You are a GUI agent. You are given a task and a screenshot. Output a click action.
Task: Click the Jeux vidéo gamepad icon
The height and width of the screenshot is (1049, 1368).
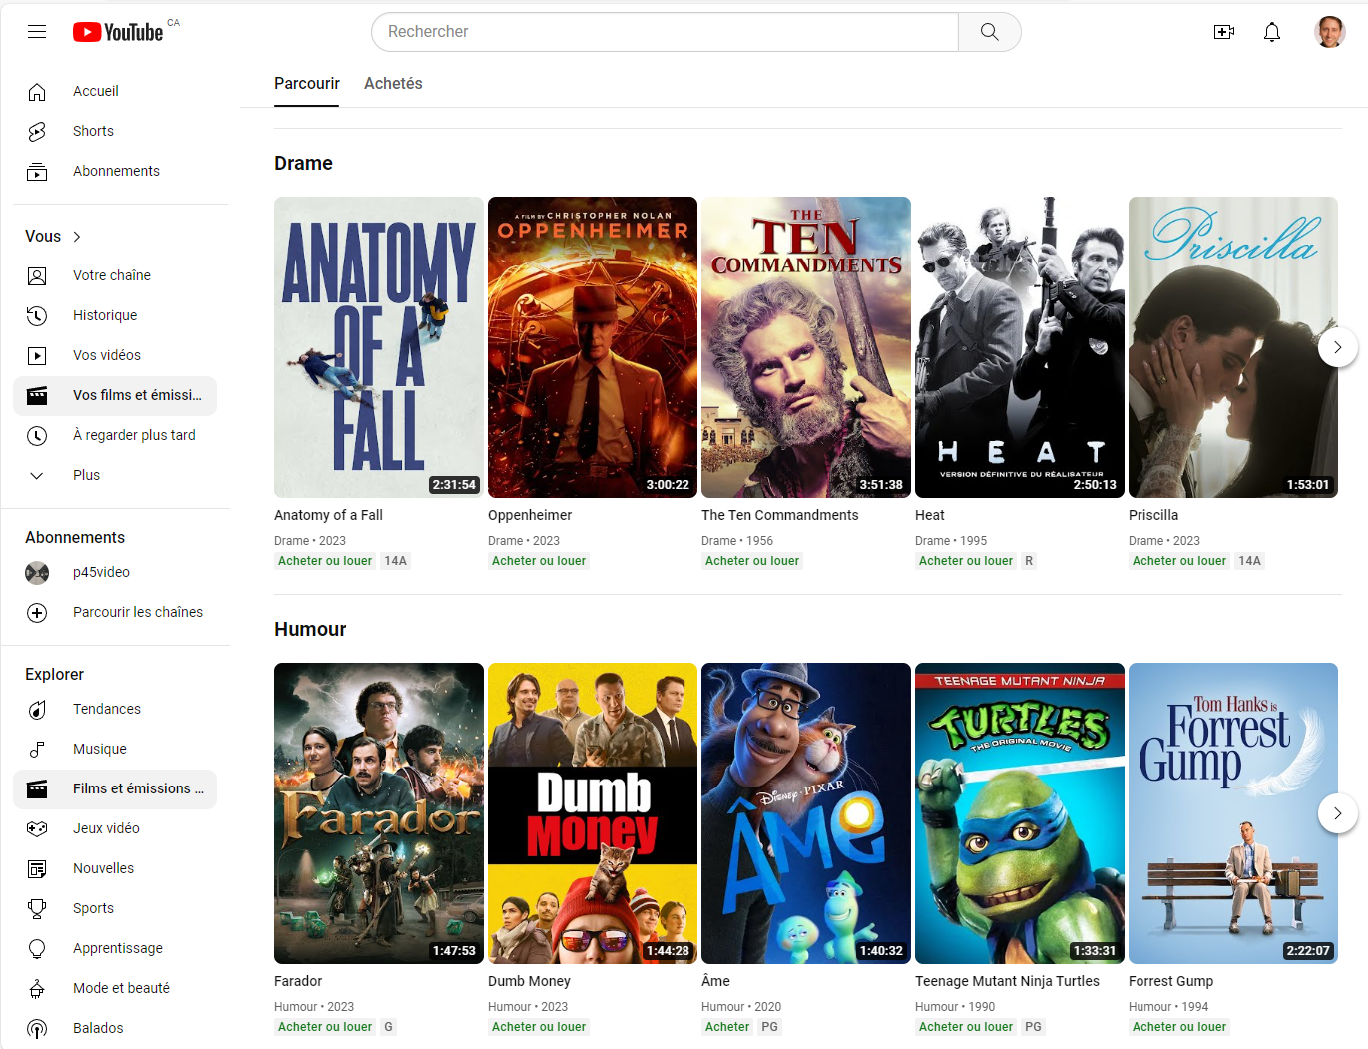click(x=37, y=828)
